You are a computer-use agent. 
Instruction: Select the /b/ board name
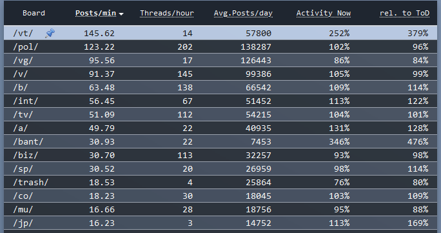pyautogui.click(x=21, y=88)
